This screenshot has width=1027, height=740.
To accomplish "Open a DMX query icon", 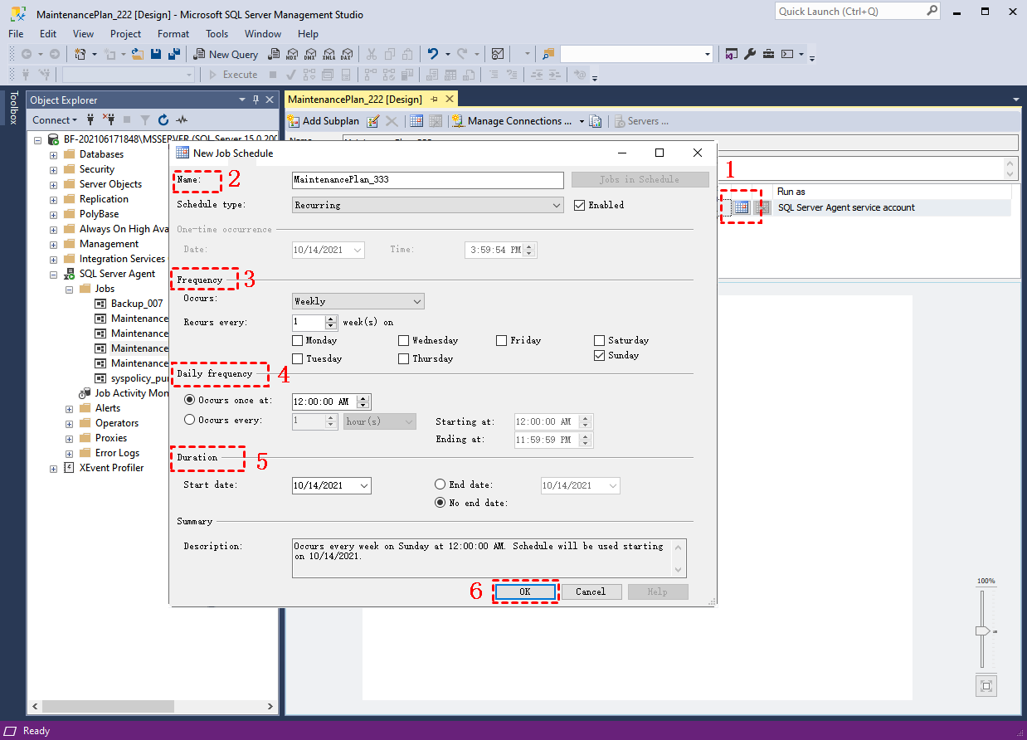I will [309, 54].
